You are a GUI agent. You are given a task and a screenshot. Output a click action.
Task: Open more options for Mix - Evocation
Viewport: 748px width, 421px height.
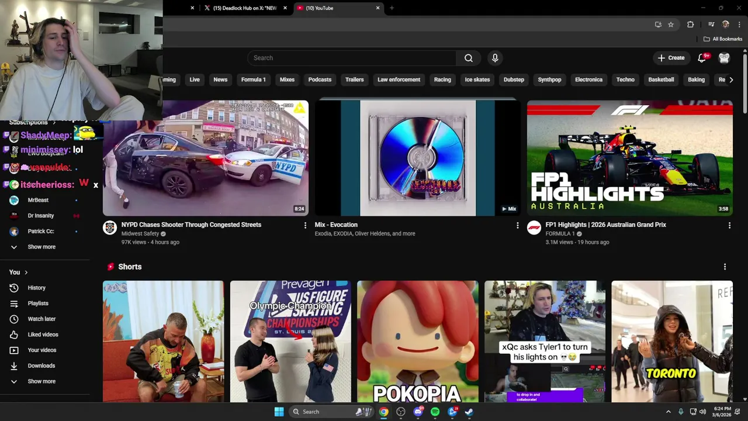517,225
